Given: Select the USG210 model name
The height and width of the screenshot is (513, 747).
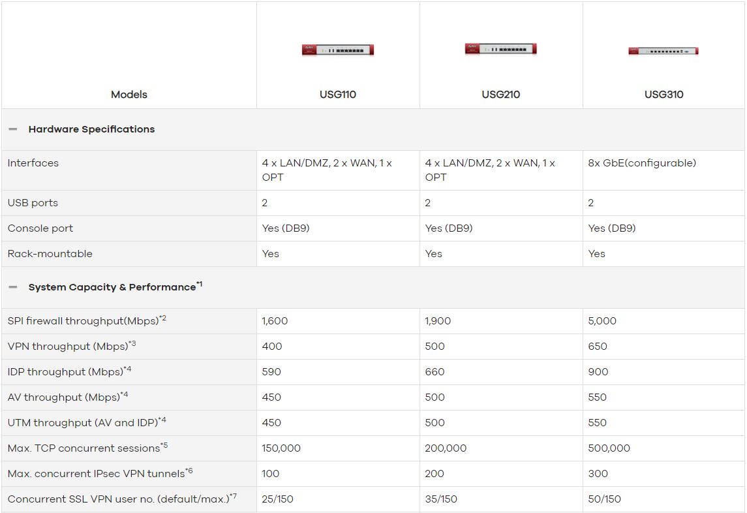Looking at the screenshot, I should point(500,95).
